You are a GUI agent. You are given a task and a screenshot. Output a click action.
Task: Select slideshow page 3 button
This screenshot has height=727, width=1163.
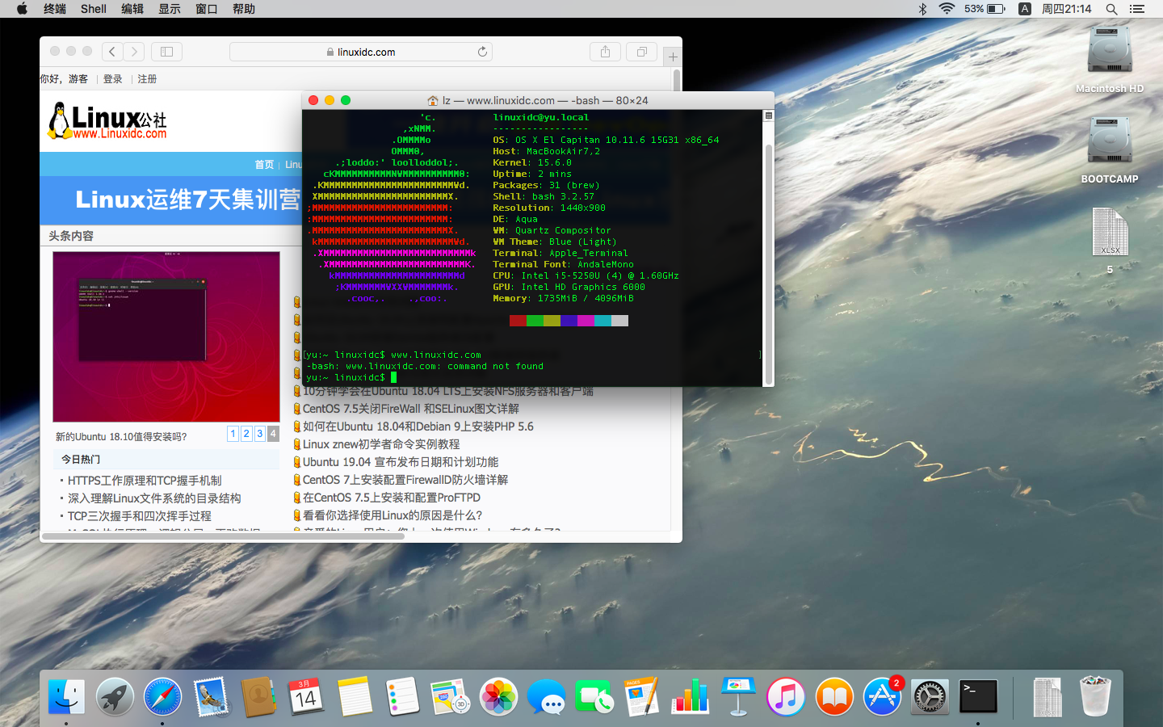260,434
